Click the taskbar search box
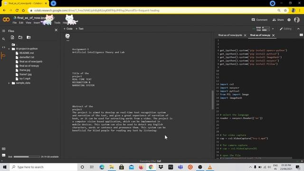Image resolution: width=304 pixels, height=171 pixels. [x=44, y=167]
